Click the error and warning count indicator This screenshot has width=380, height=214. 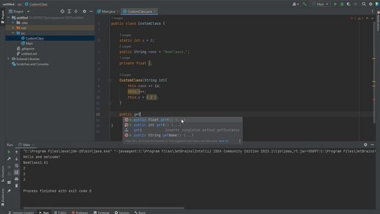356,18
